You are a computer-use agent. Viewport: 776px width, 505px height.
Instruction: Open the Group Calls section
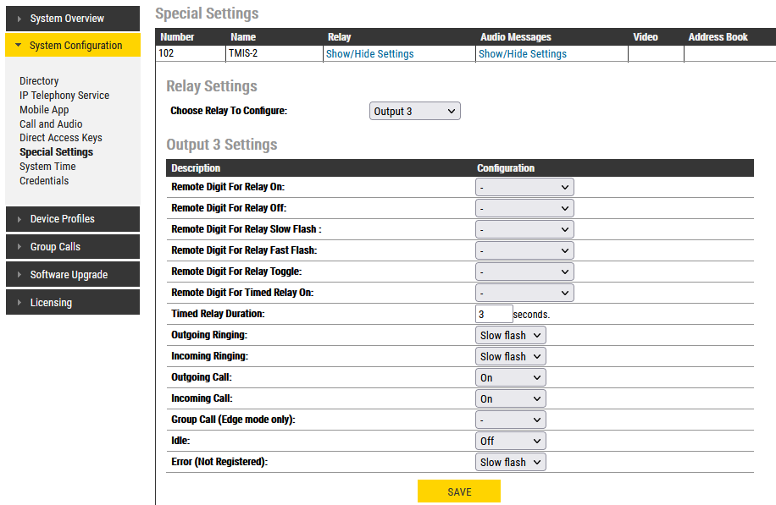pyautogui.click(x=72, y=247)
